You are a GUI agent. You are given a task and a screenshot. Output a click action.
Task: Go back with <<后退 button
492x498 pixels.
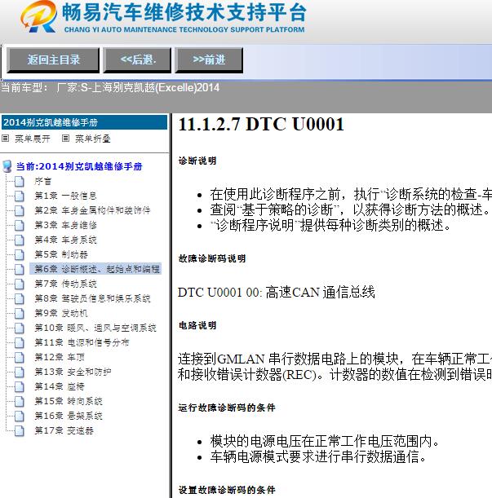click(x=137, y=60)
